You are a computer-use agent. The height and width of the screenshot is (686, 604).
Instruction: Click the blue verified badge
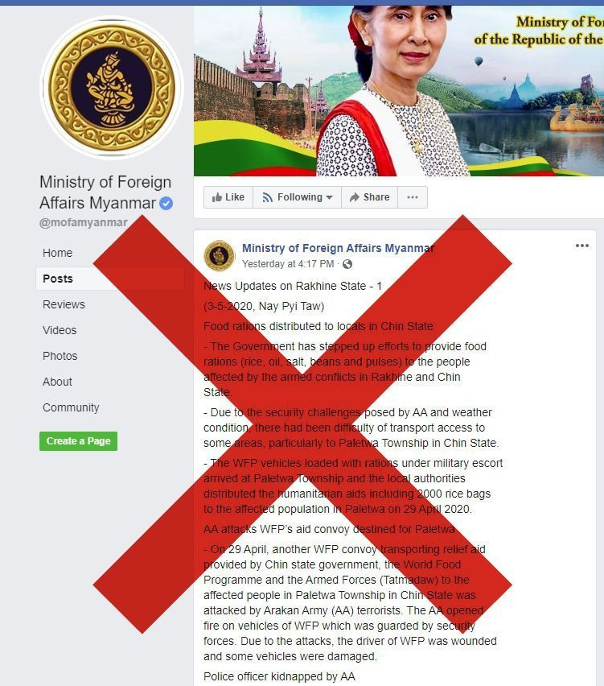166,204
